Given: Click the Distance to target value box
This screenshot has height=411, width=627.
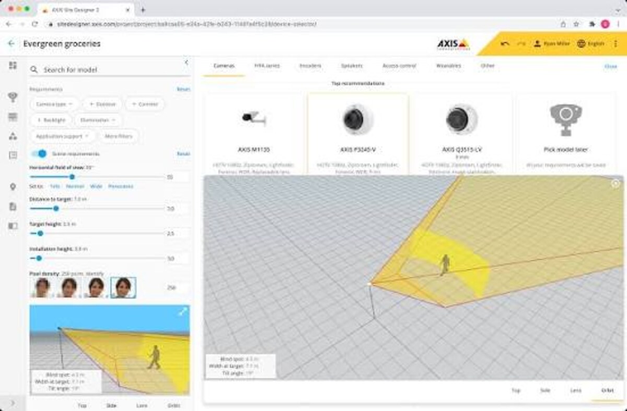Looking at the screenshot, I should pyautogui.click(x=177, y=209).
